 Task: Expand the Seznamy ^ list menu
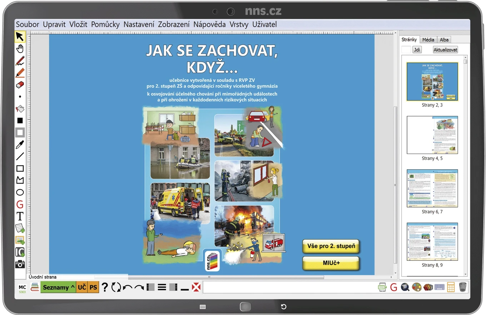[58, 287]
